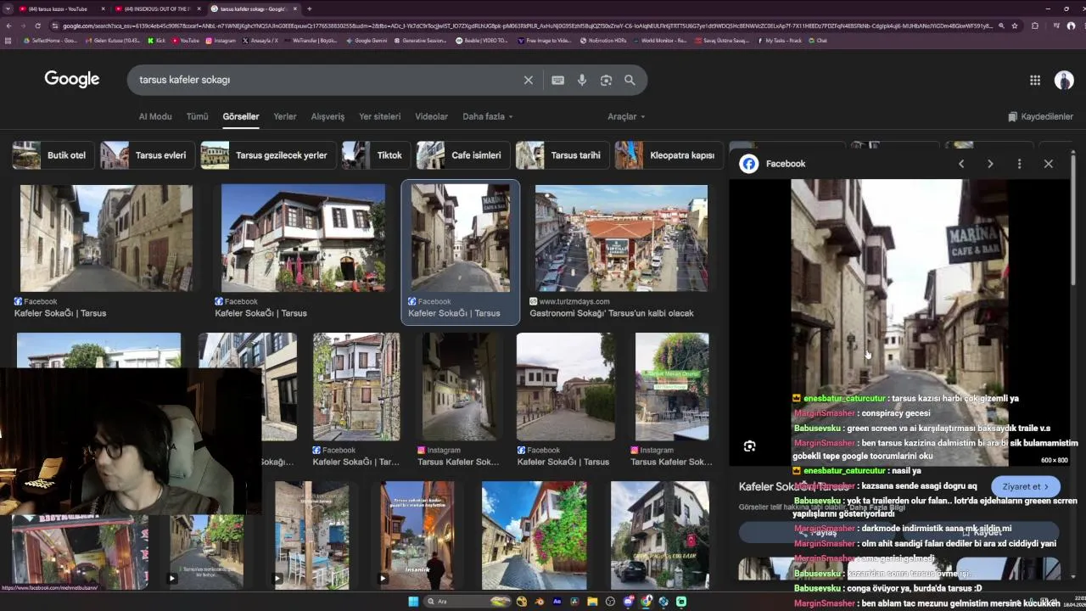Search by image using the Lens icon
1086x611 pixels.
(606, 80)
